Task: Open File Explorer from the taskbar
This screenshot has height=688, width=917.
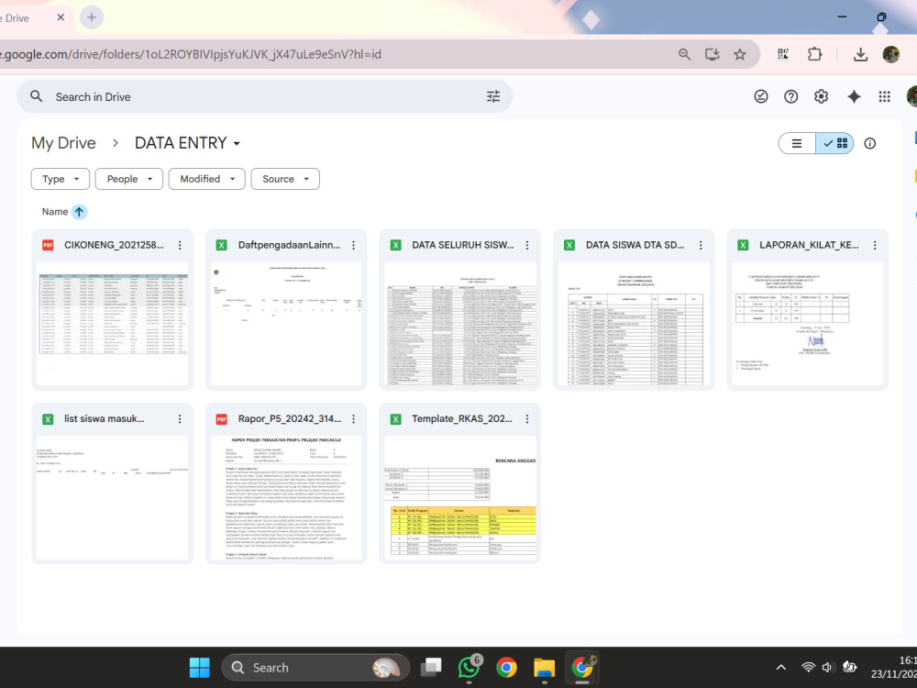Action: click(544, 668)
